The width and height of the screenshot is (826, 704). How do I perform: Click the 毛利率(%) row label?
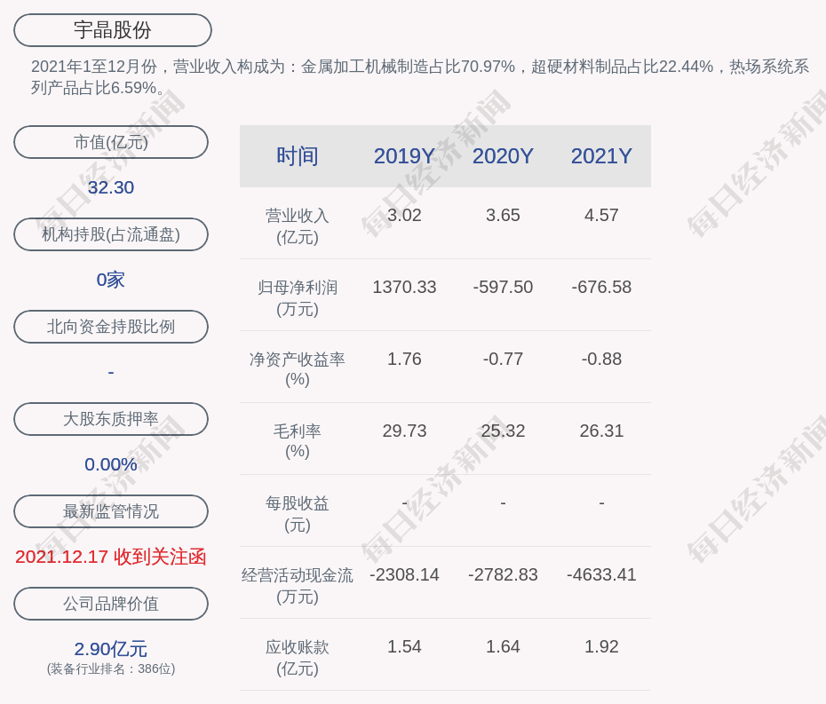click(x=298, y=441)
